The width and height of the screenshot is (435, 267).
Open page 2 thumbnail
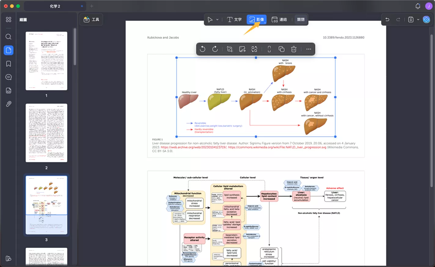point(46,133)
